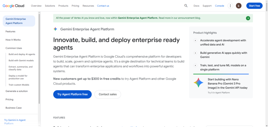Screen dimensions: 268x127
Task: Click the '$300 in free credits' text
Action: click(x=106, y=79)
